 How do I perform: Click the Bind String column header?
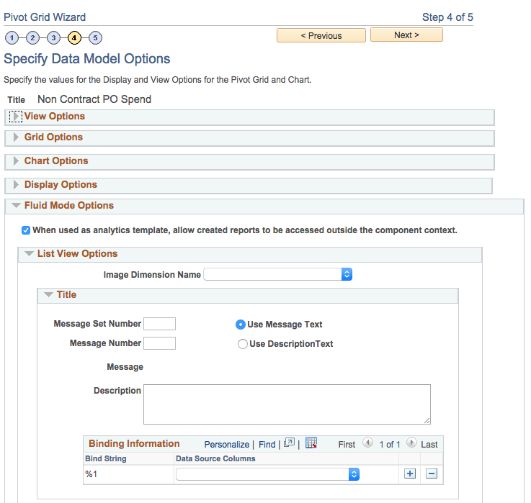(106, 458)
